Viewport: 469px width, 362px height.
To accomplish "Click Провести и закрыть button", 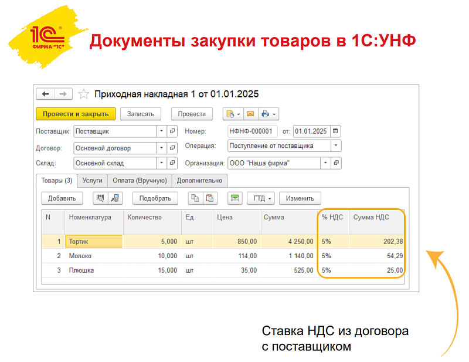I will (x=76, y=114).
